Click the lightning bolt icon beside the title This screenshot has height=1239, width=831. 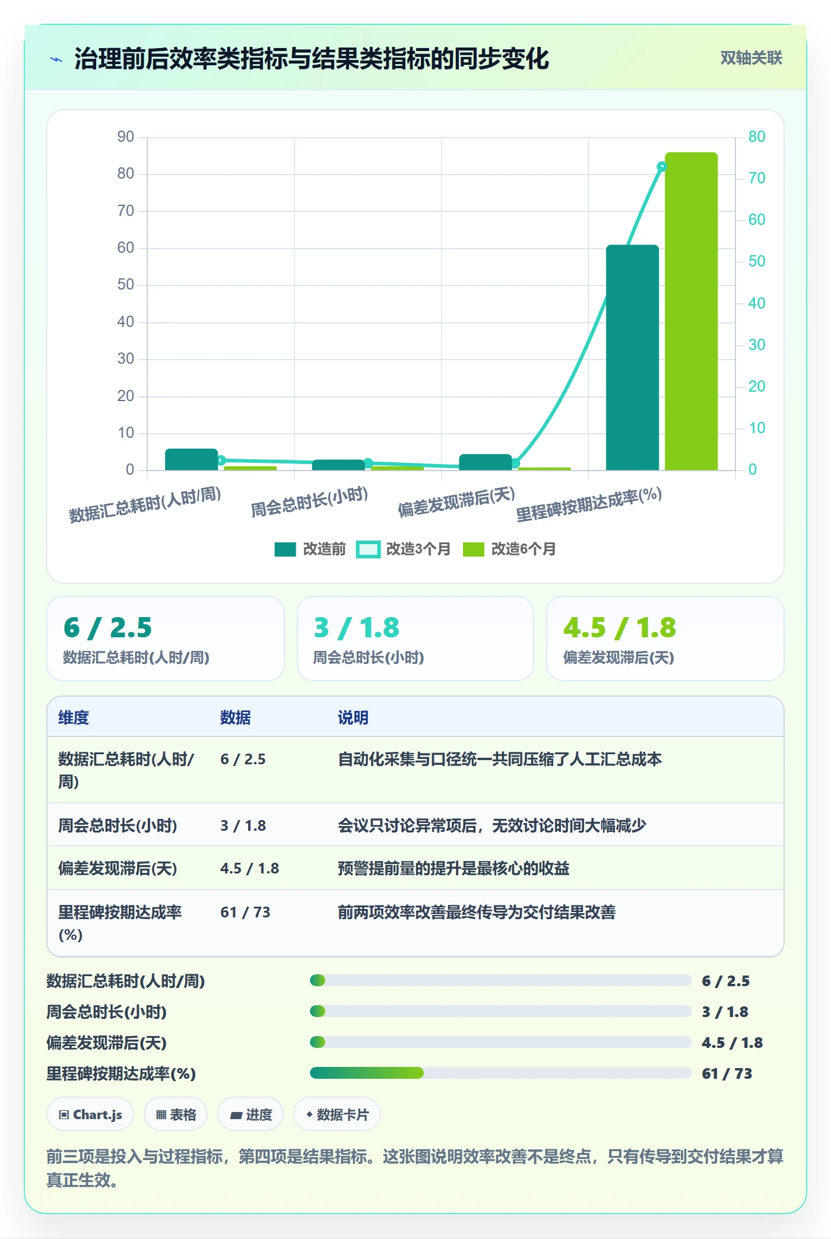[56, 59]
